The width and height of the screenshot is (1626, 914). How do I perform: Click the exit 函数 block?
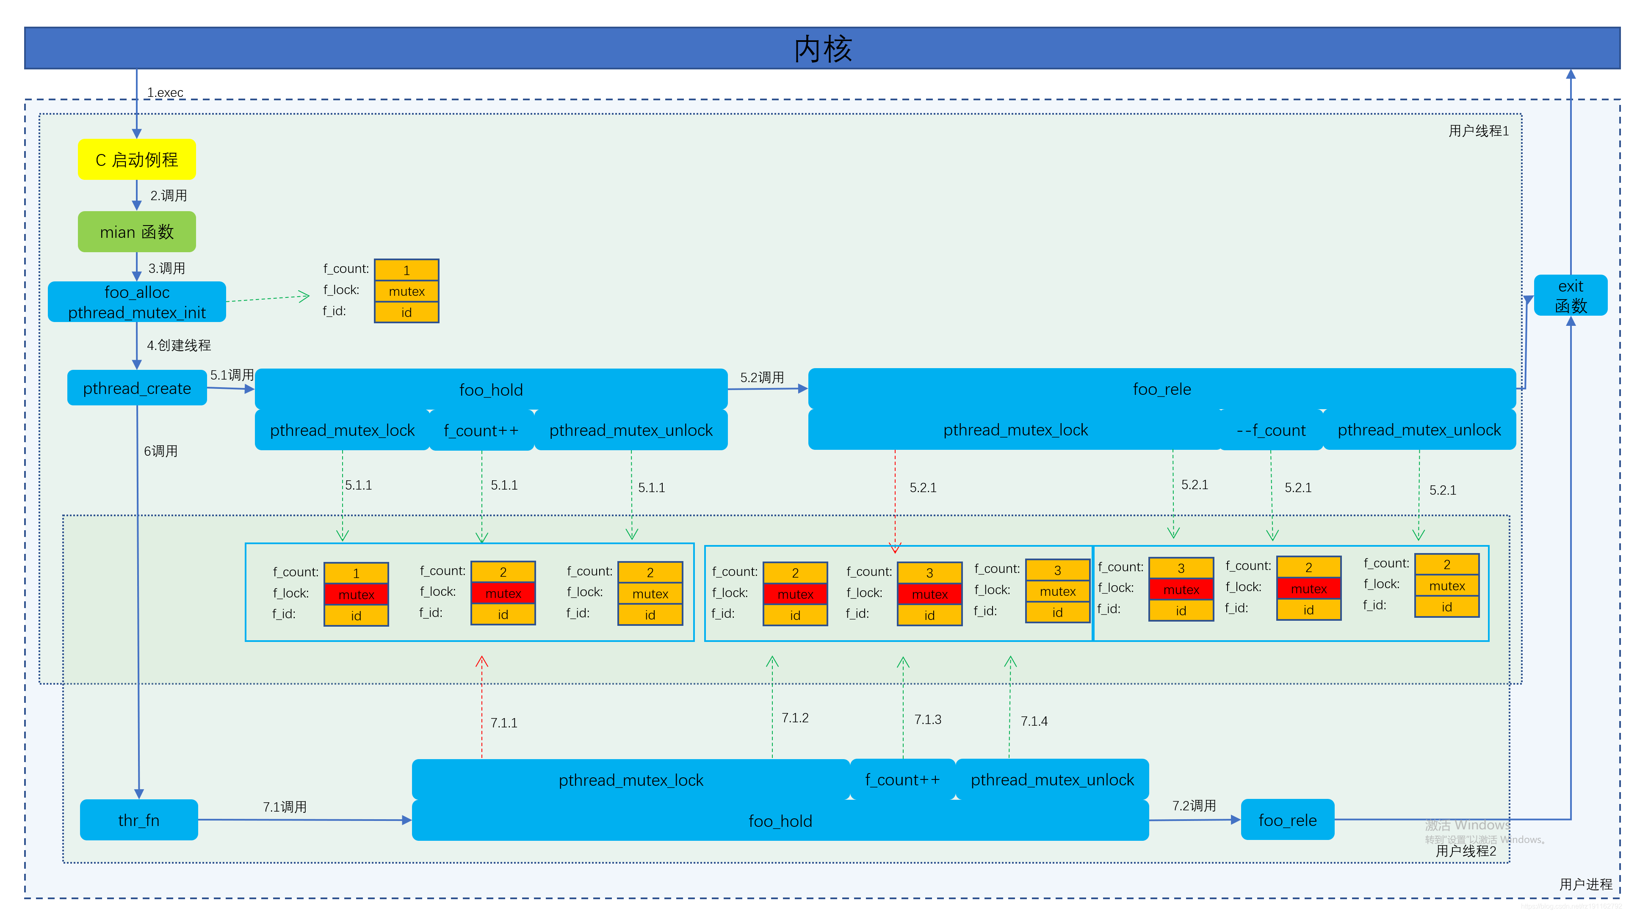pyautogui.click(x=1570, y=295)
